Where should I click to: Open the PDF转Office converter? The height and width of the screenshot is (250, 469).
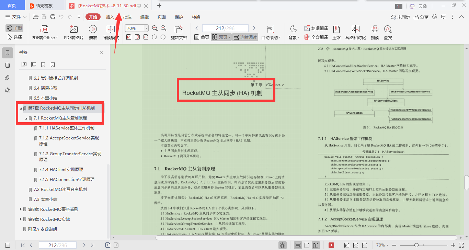coord(45,33)
